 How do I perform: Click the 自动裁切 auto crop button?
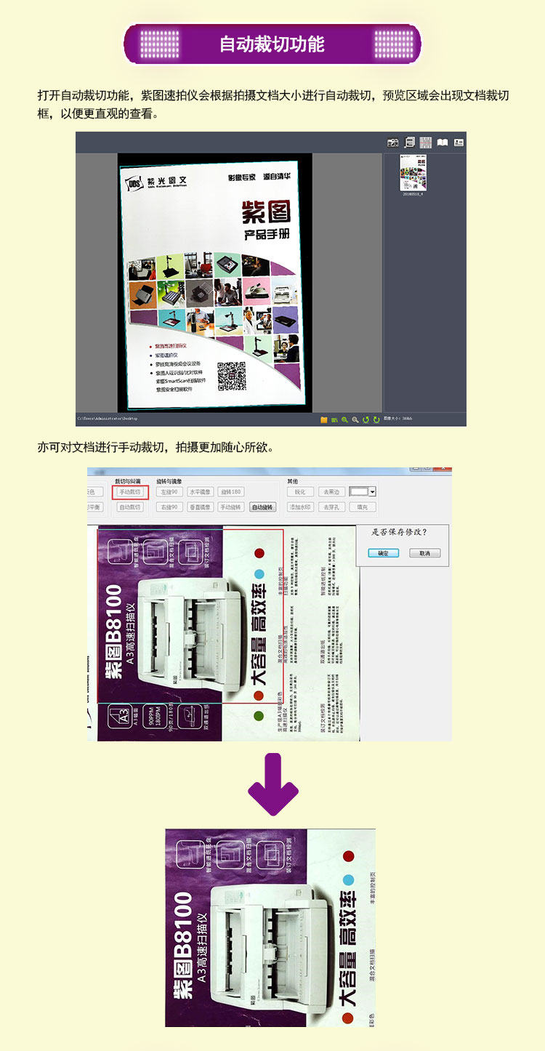tap(130, 507)
